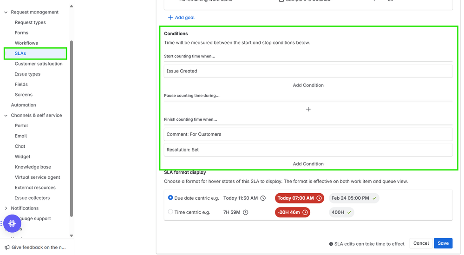Click plus to add a pause condition
Screen dimensions: 464x255
[x=308, y=109]
